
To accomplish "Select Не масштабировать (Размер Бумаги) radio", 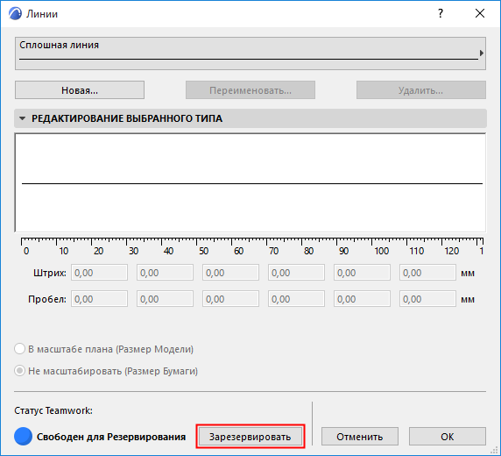I will click(19, 371).
